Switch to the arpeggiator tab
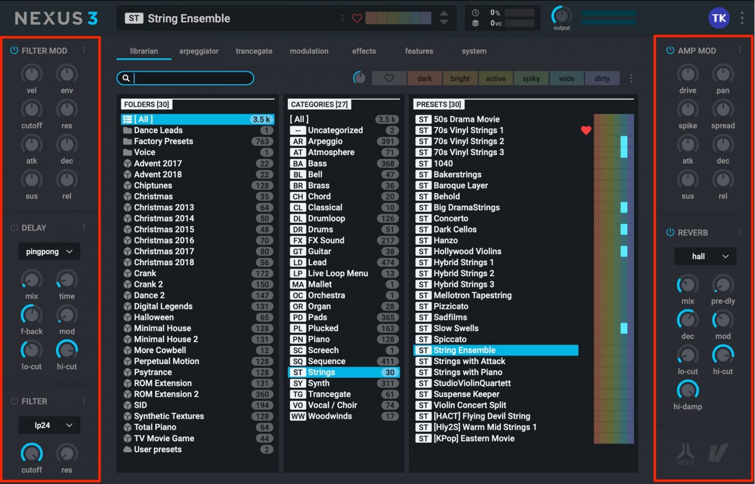 tap(199, 51)
